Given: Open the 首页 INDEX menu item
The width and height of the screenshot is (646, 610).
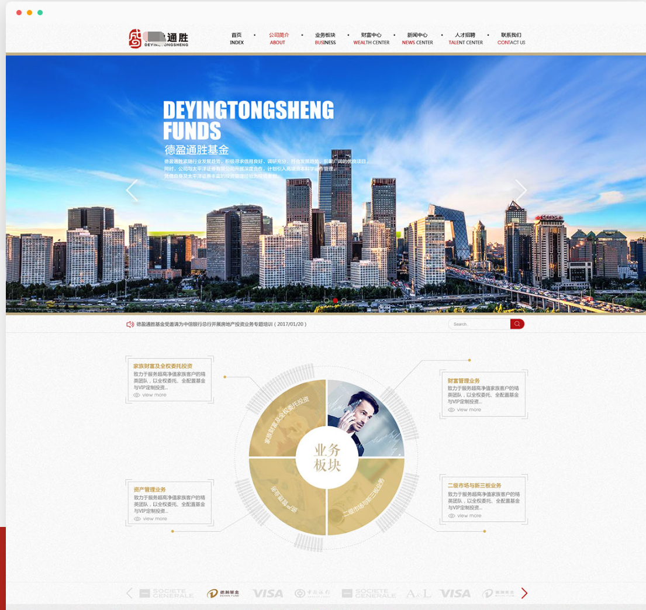Looking at the screenshot, I should 236,39.
